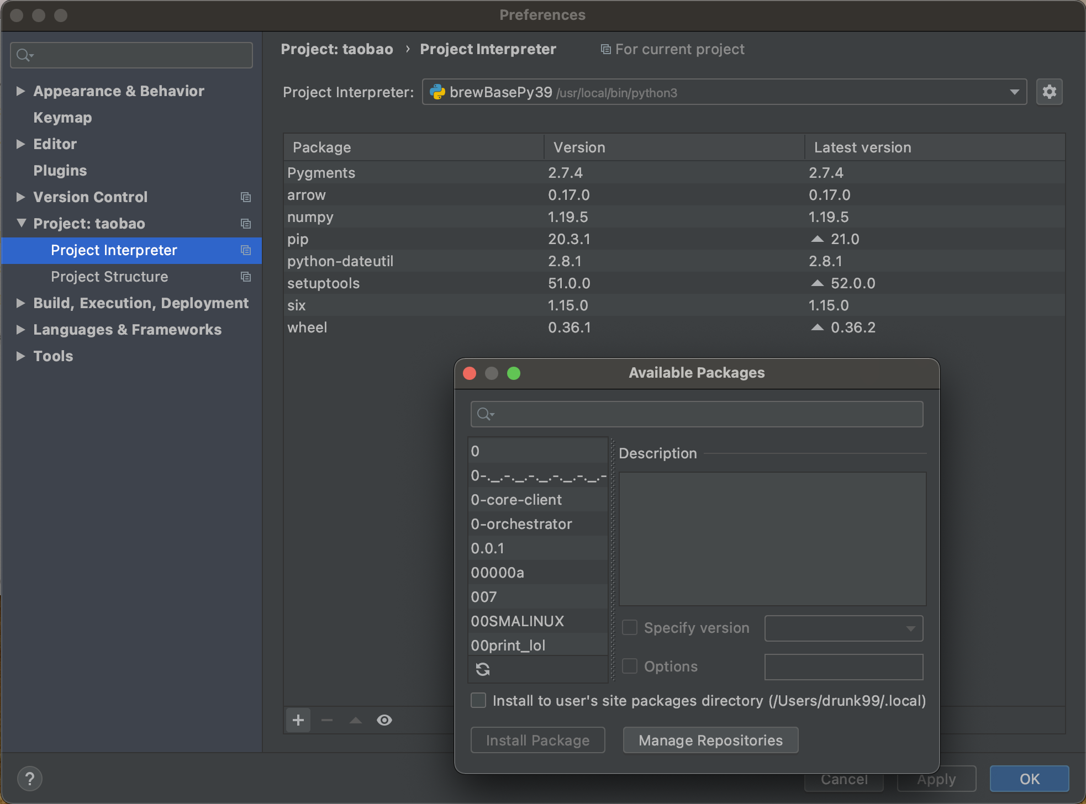Viewport: 1086px width, 804px height.
Task: Open the Plugins settings page
Action: 60,171
